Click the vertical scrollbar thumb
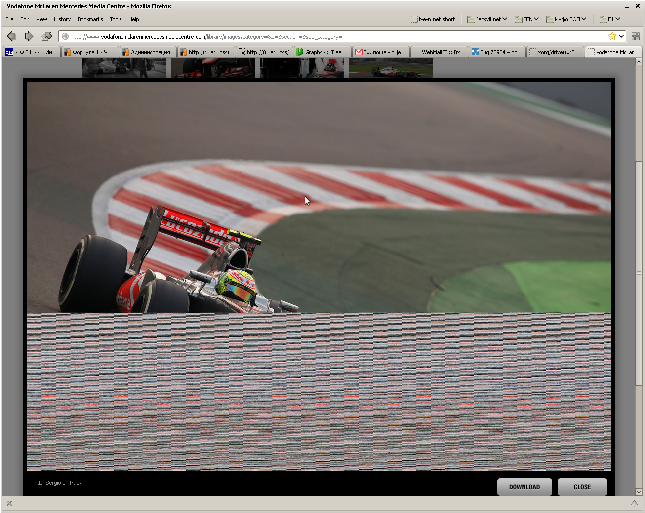 point(639,273)
